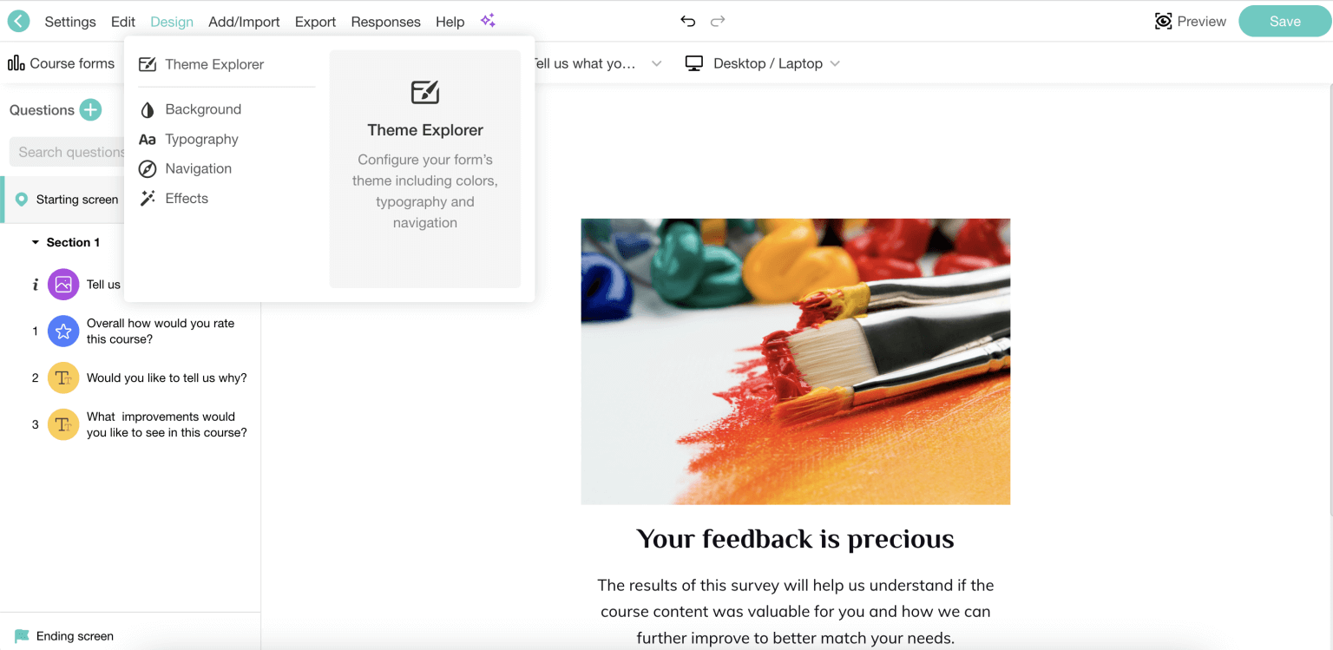Open the Responses menu
This screenshot has height=650, width=1333.
(x=385, y=22)
